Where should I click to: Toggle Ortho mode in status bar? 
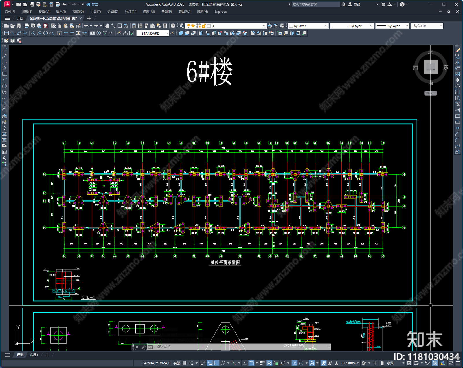(x=216, y=363)
